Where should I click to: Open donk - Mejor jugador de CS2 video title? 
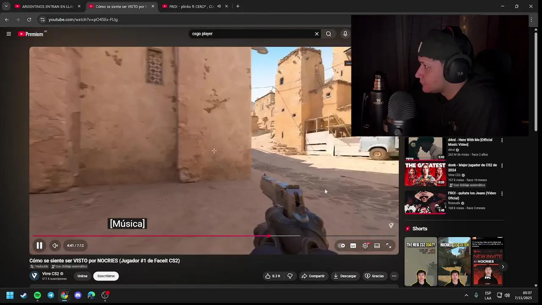[472, 167]
